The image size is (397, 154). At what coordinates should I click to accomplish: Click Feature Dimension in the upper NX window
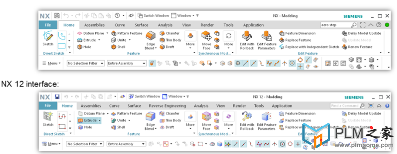[x=297, y=33]
